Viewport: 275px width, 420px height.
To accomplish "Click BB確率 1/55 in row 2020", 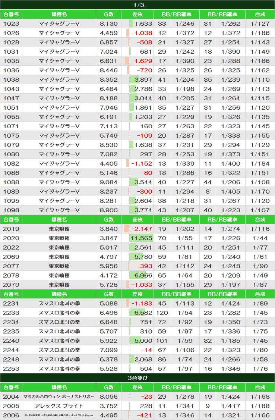I will (185, 238).
